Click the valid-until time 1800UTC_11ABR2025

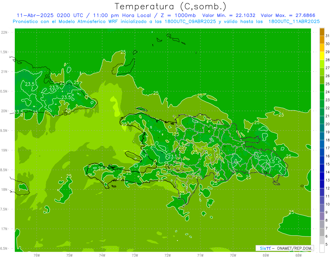(x=294, y=22)
